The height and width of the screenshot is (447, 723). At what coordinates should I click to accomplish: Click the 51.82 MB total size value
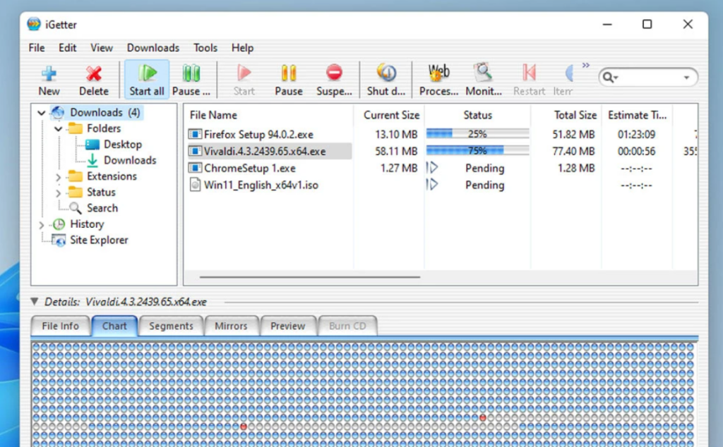(573, 135)
